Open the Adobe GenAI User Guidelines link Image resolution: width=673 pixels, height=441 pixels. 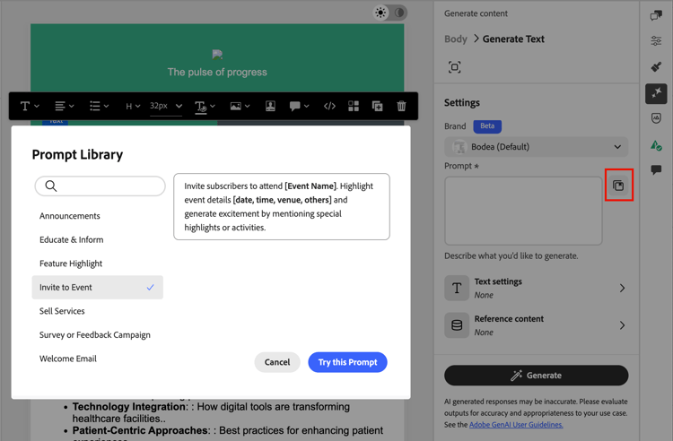pyautogui.click(x=516, y=425)
